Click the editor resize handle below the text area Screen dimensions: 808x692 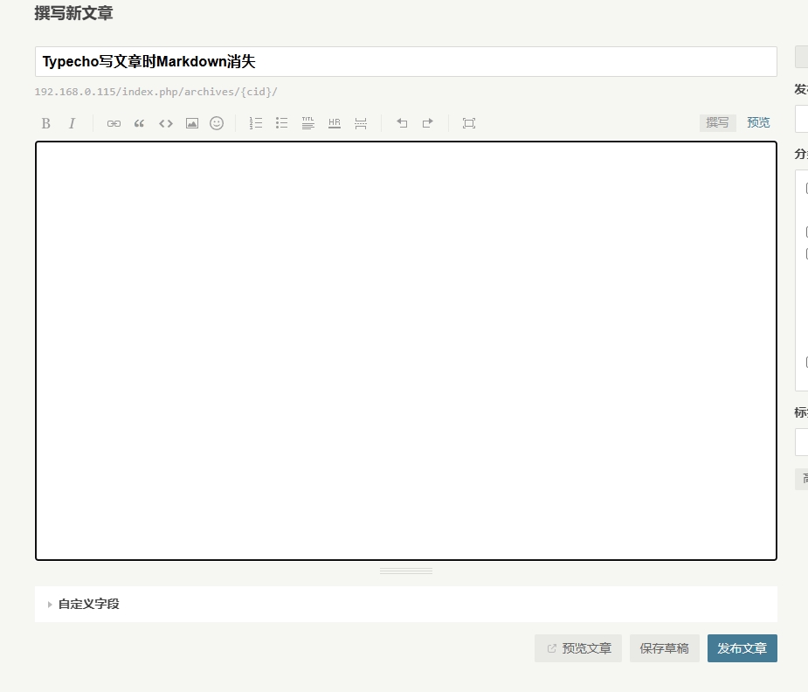point(406,571)
